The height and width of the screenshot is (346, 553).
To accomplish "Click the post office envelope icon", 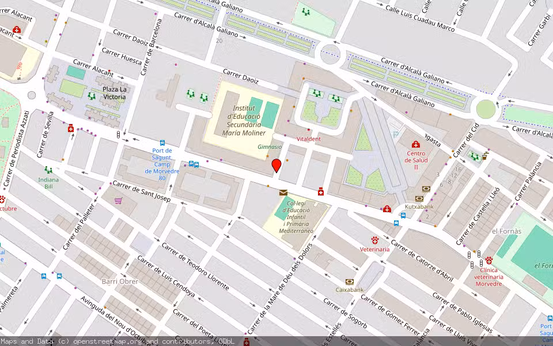I will 283,193.
